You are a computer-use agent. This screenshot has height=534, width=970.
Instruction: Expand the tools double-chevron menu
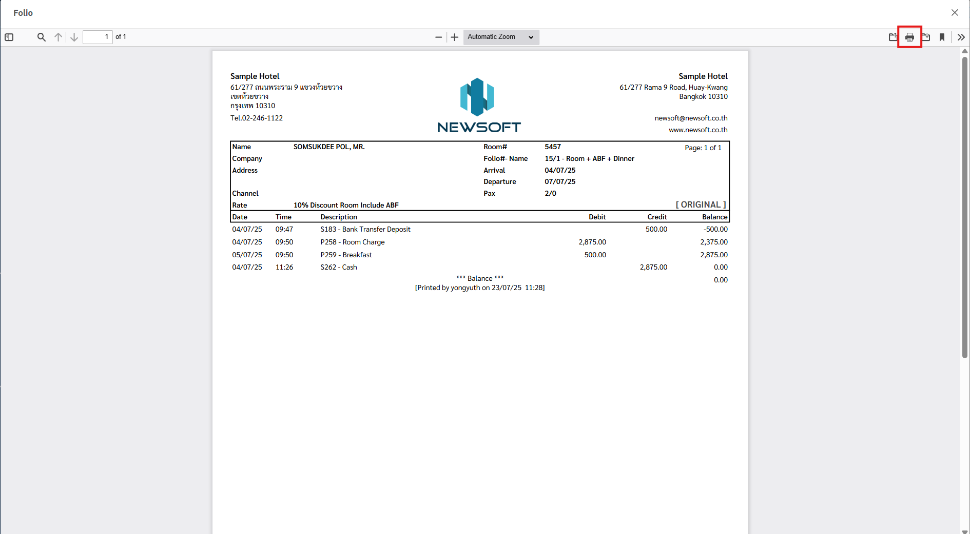click(x=961, y=37)
